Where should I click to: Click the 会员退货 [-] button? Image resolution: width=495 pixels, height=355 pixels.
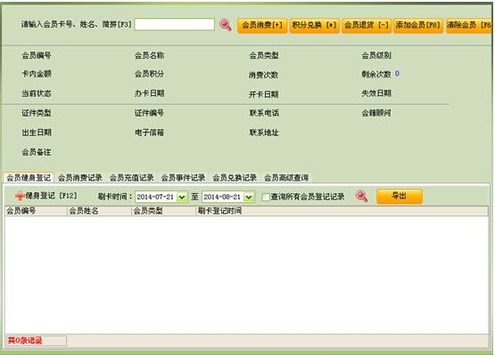(367, 25)
